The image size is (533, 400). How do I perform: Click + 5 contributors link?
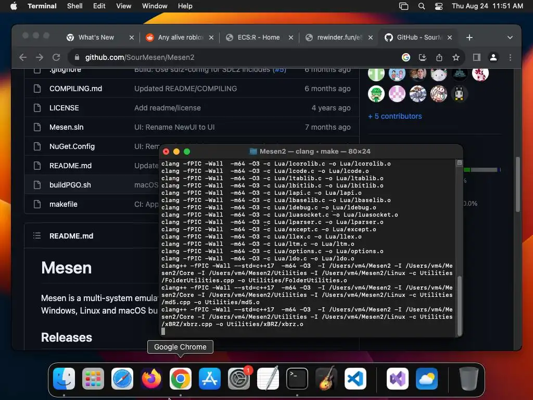(x=395, y=116)
